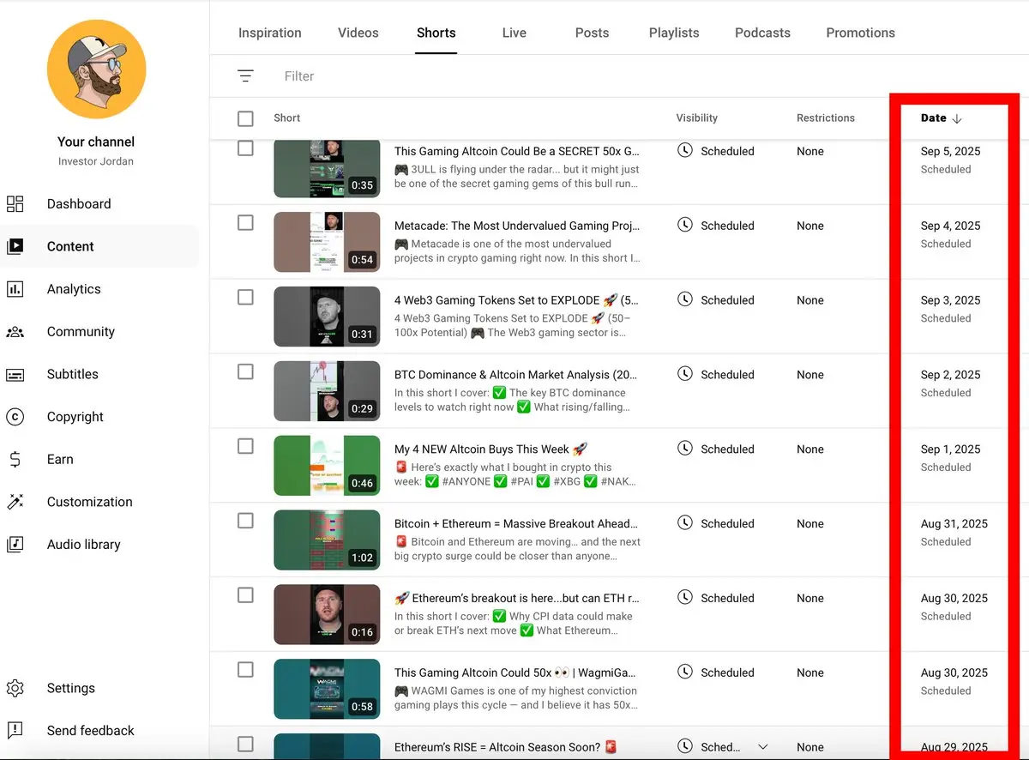
Task: Select checkbox for 4 Web3 Gaming Tokens
Action: click(x=245, y=298)
